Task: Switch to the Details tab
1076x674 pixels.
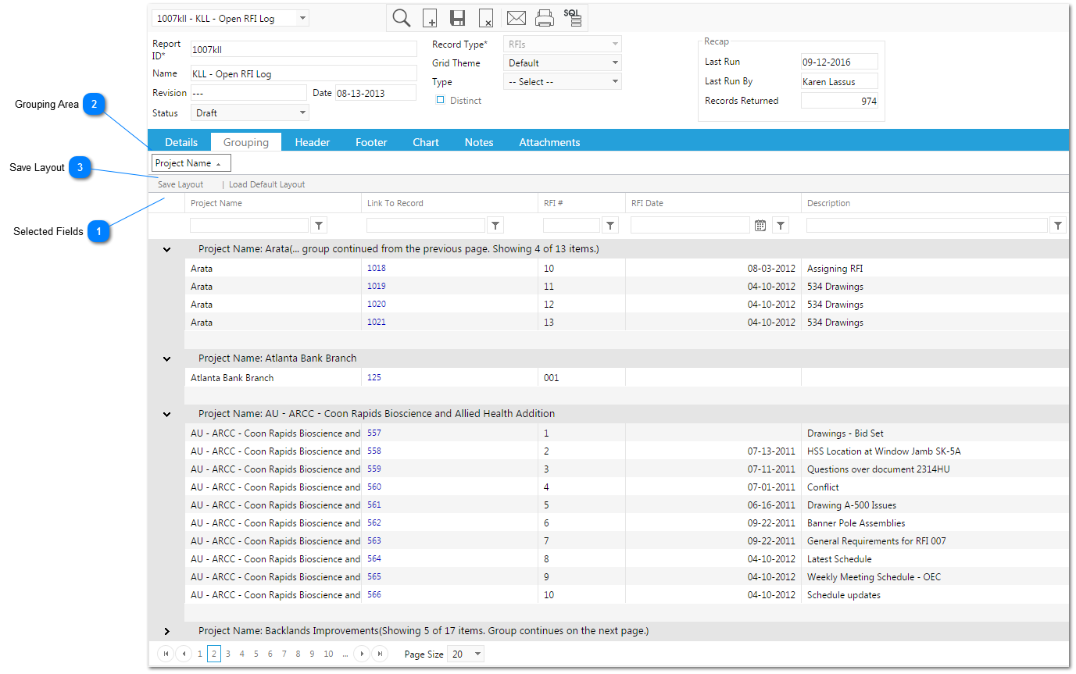Action: tap(181, 142)
